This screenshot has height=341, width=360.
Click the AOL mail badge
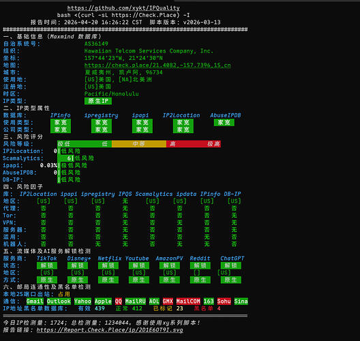(x=154, y=301)
